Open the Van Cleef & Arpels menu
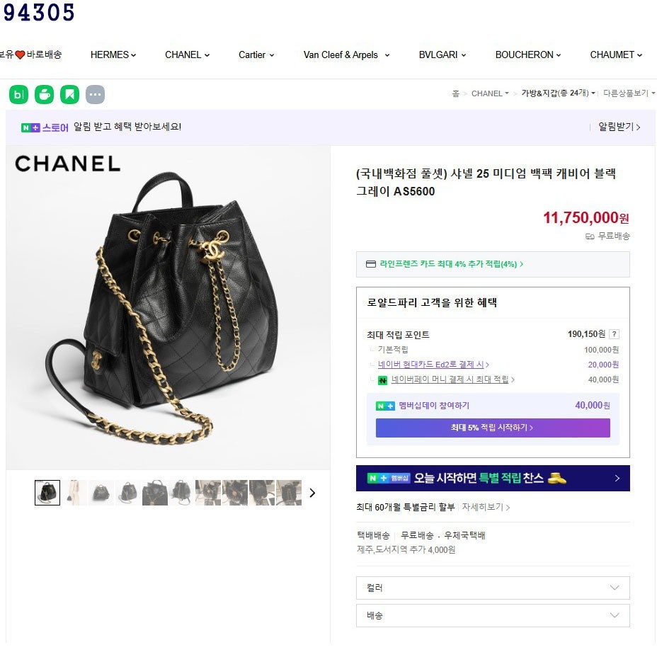The width and height of the screenshot is (657, 657). pyautogui.click(x=346, y=55)
